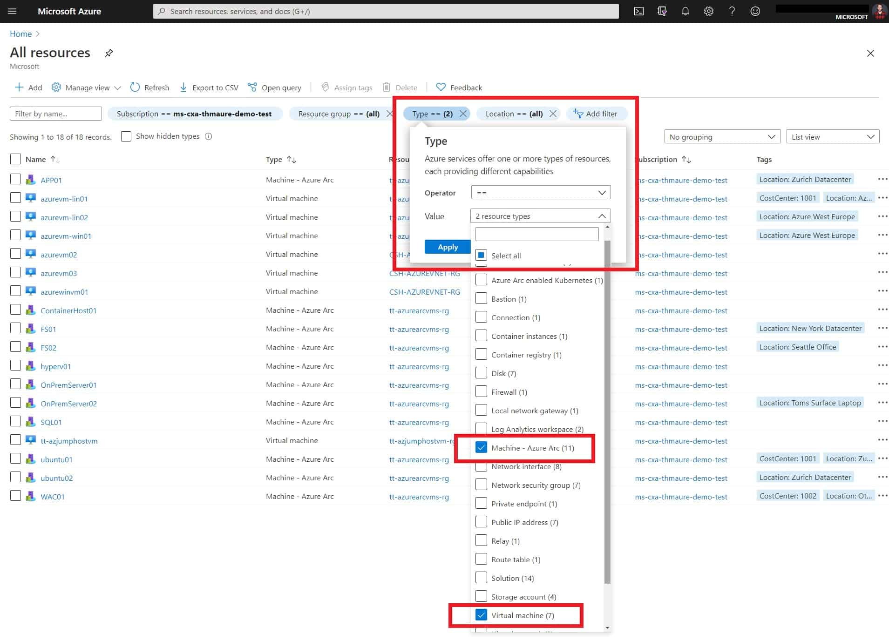Click scroll-down arrow in type list
This screenshot has width=889, height=640.
pos(607,627)
